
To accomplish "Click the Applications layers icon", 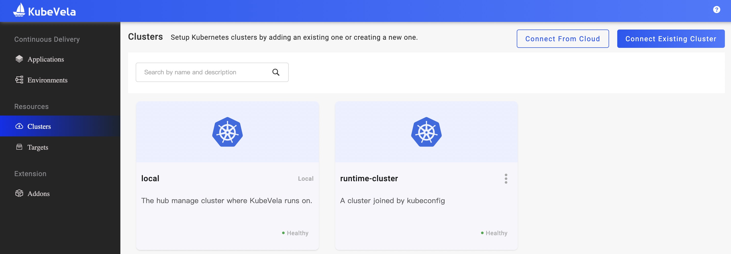I will [19, 59].
